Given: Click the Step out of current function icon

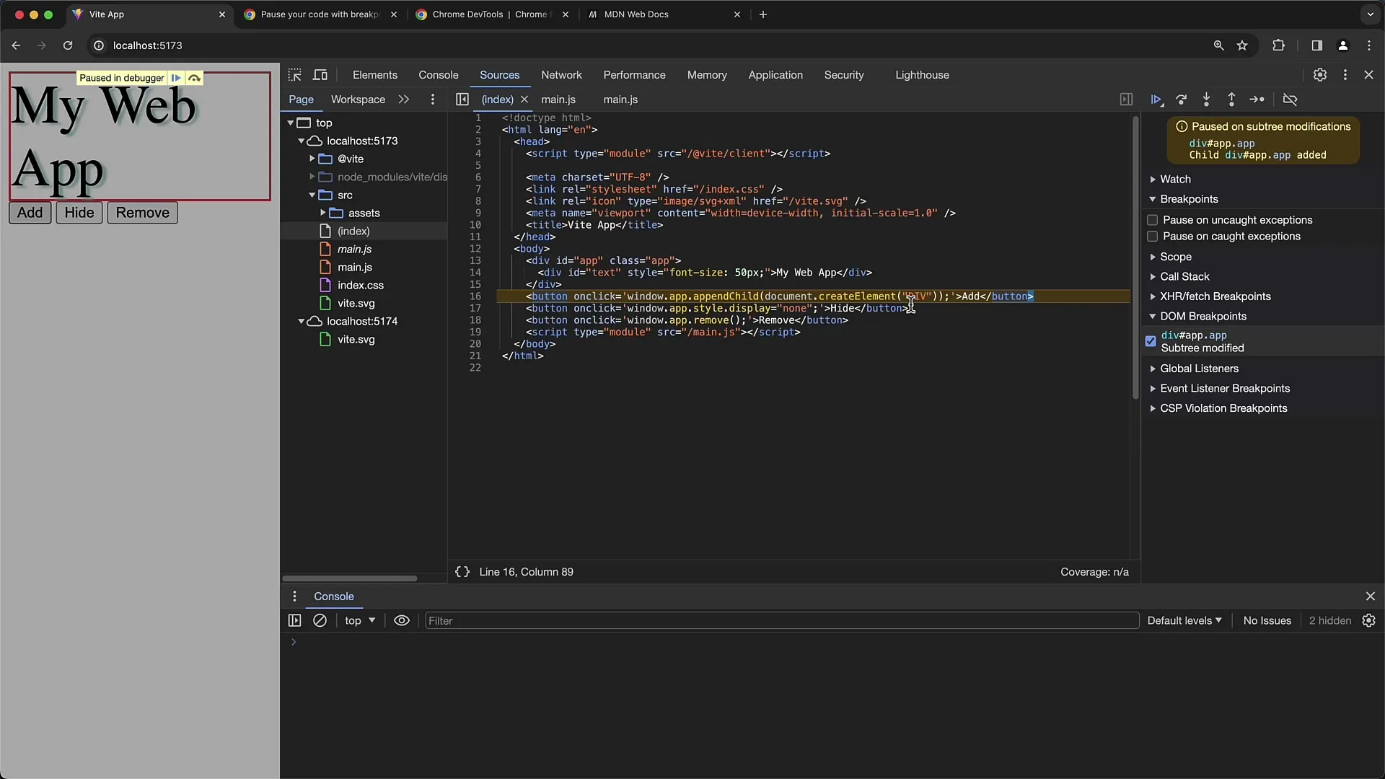Looking at the screenshot, I should [1231, 99].
